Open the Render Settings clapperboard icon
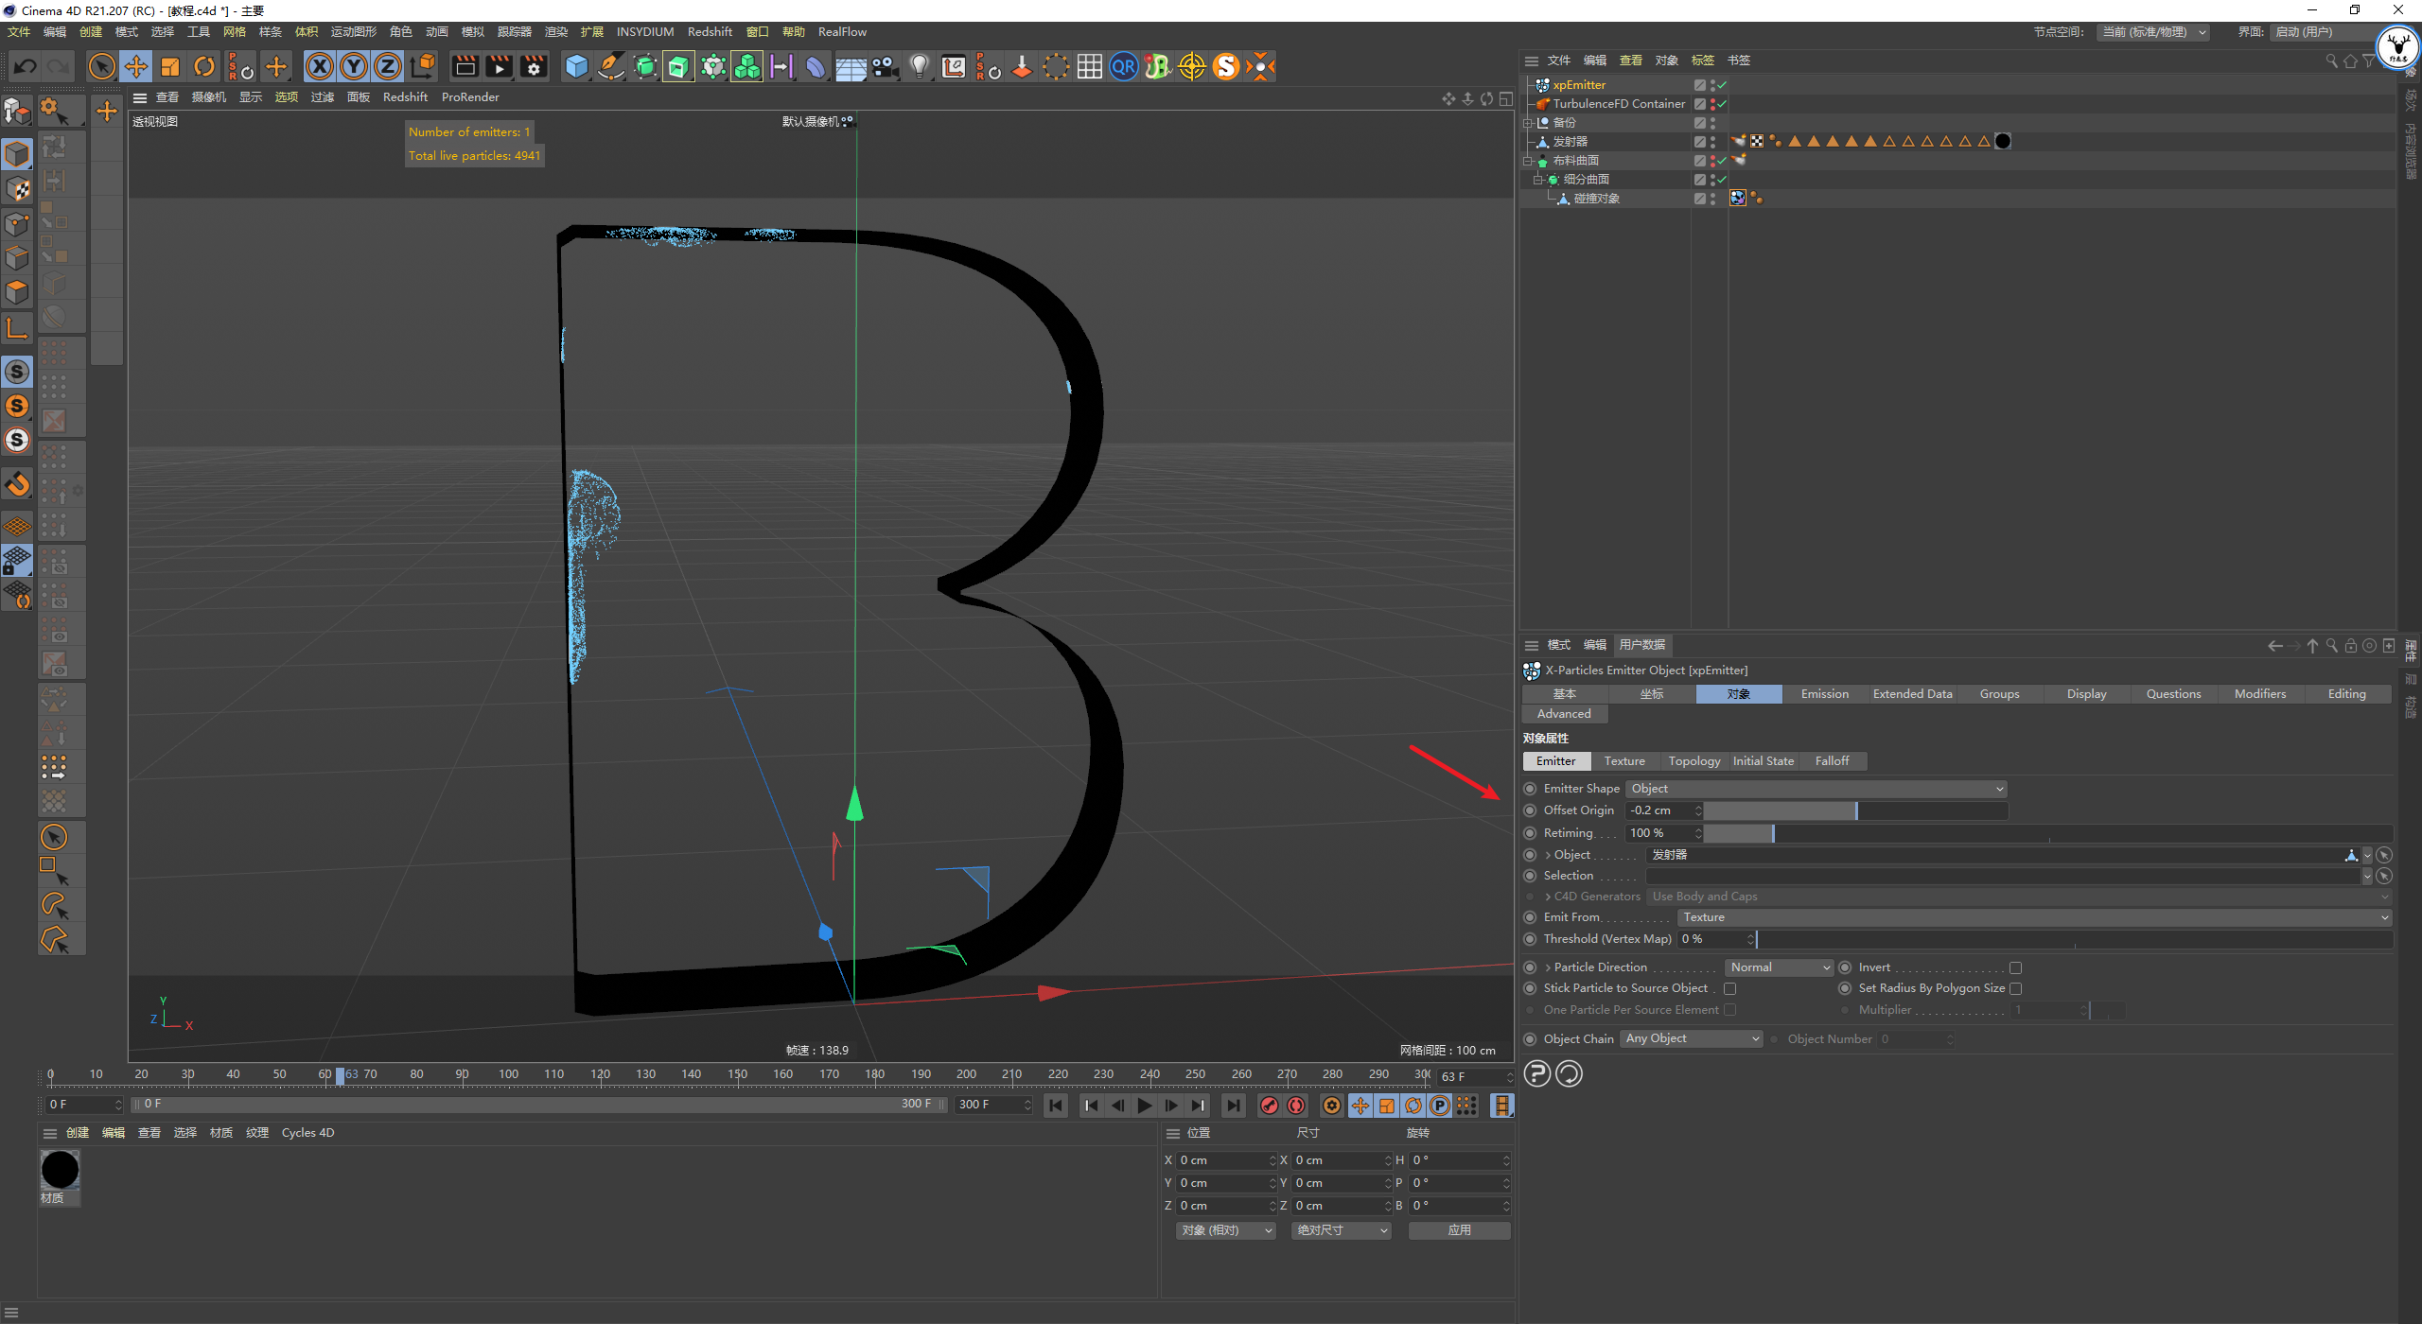The height and width of the screenshot is (1324, 2422). [x=534, y=66]
